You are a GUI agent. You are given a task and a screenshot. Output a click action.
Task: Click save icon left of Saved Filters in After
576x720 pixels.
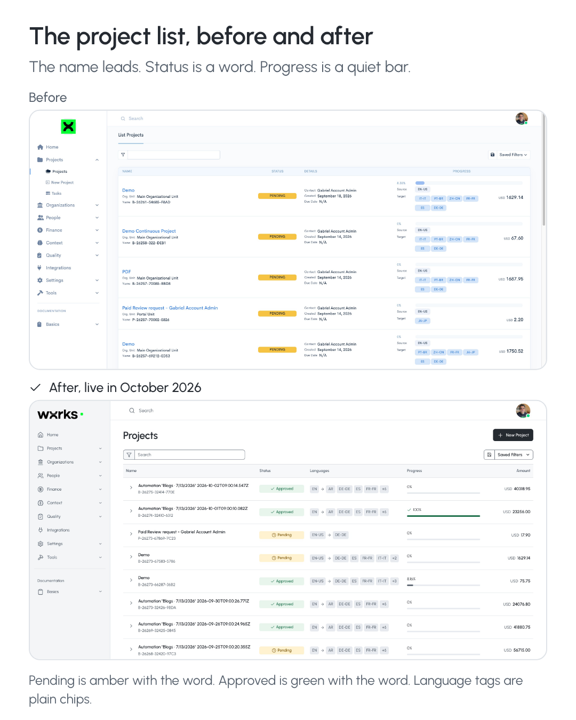tap(489, 455)
